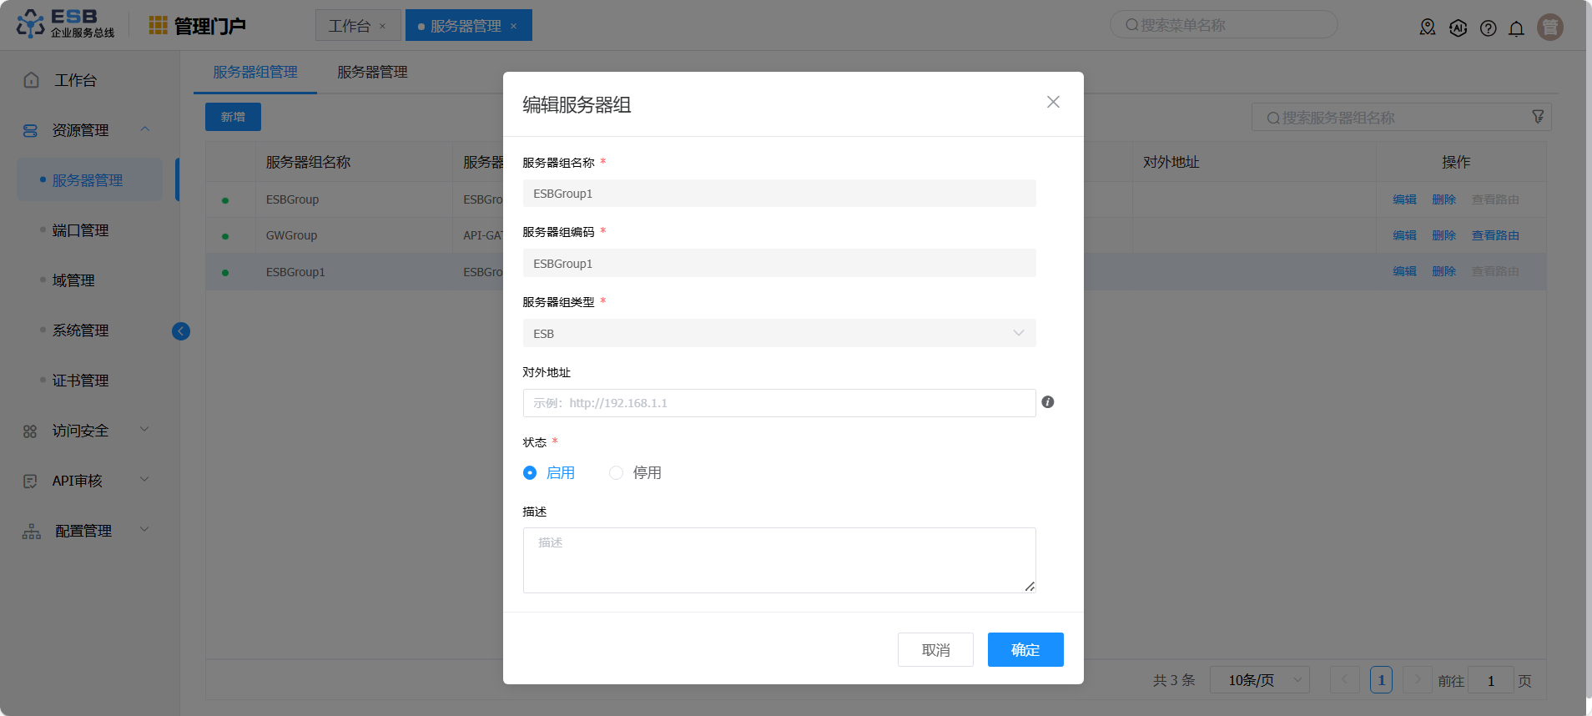Click the notification bell icon
The image size is (1592, 716).
pyautogui.click(x=1516, y=28)
